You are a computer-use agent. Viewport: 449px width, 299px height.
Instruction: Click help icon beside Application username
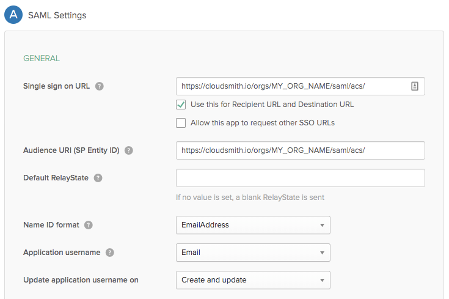click(109, 253)
